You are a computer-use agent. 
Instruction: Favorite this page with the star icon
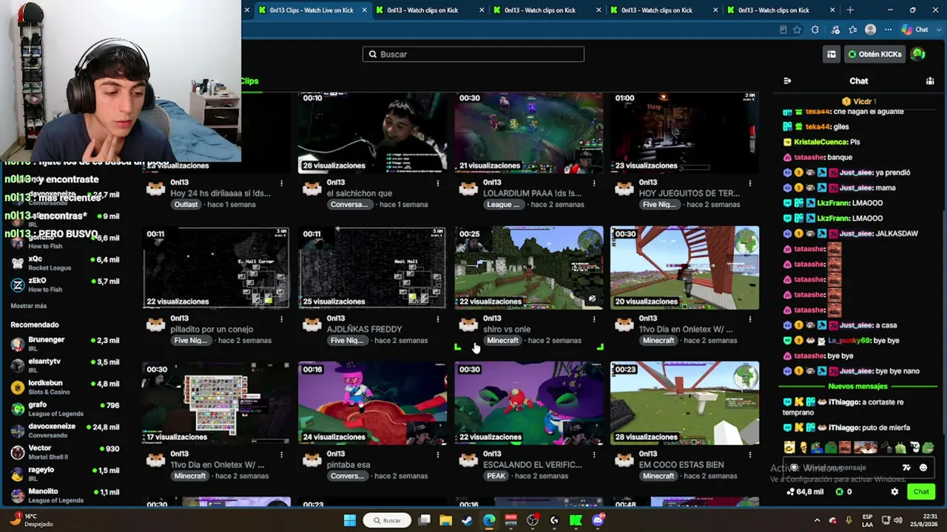pyautogui.click(x=797, y=30)
